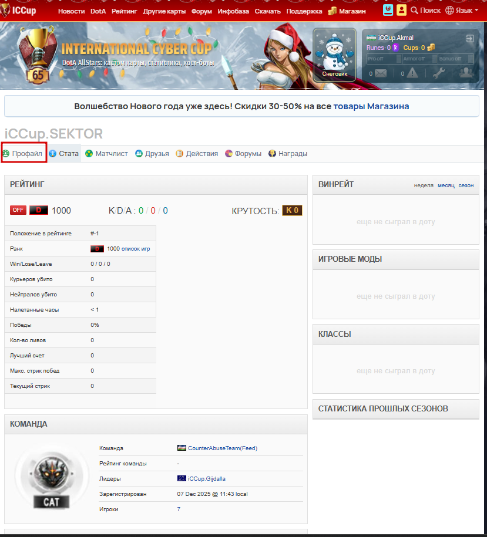487x537 pixels.
Task: Click the K 0 coolness badge
Action: click(x=292, y=210)
